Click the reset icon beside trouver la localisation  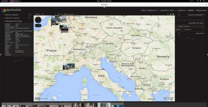click(x=179, y=15)
